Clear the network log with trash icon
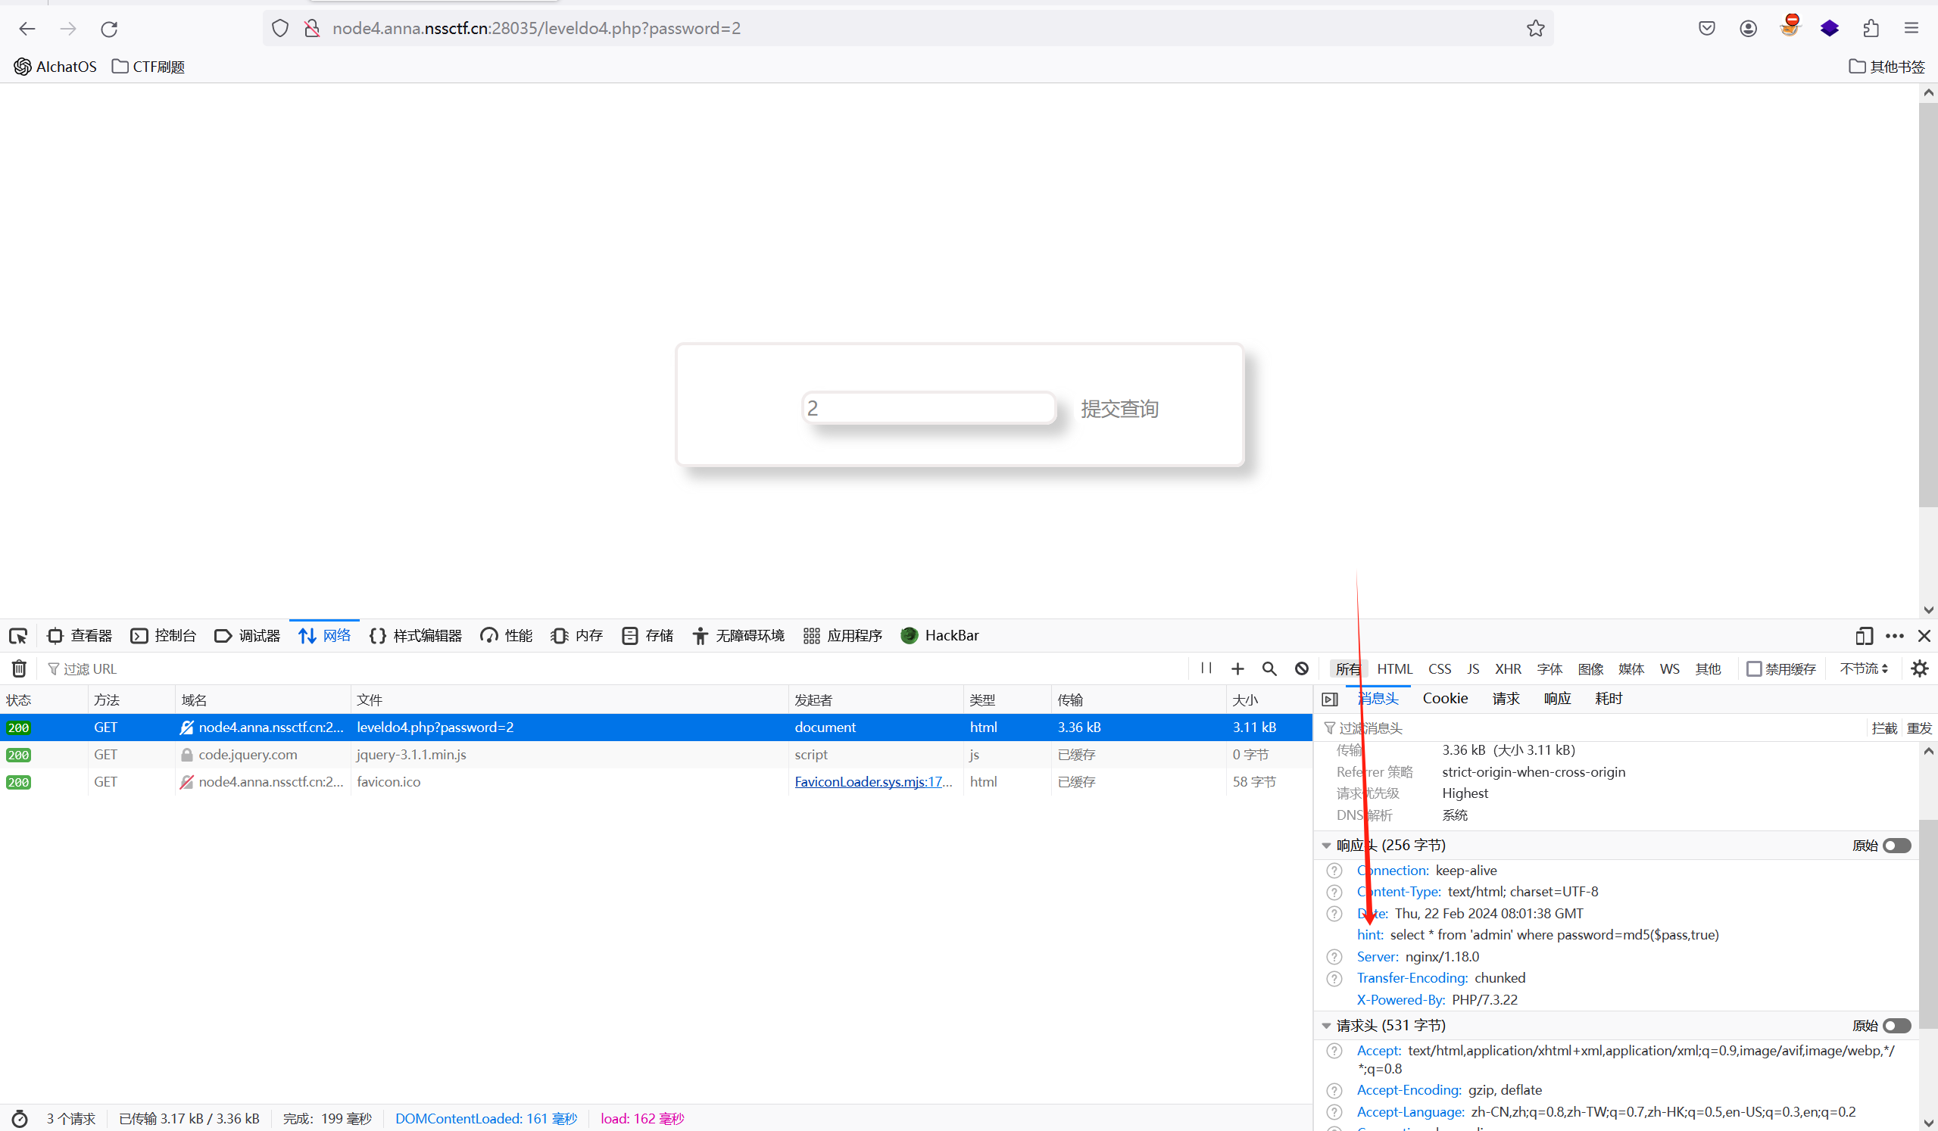This screenshot has height=1131, width=1938. click(x=19, y=669)
